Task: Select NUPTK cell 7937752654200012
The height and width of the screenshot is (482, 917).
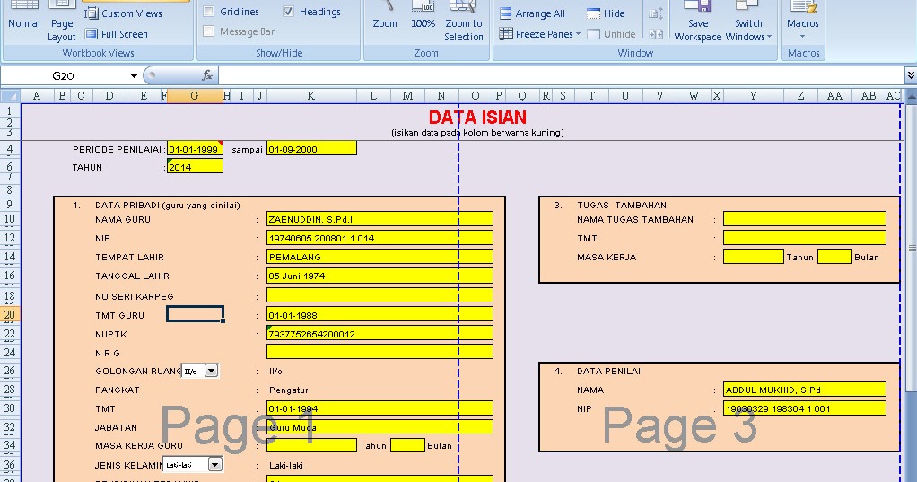Action: [x=380, y=333]
